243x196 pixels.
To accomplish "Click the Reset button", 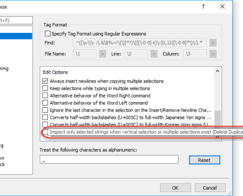I will click(x=205, y=160).
